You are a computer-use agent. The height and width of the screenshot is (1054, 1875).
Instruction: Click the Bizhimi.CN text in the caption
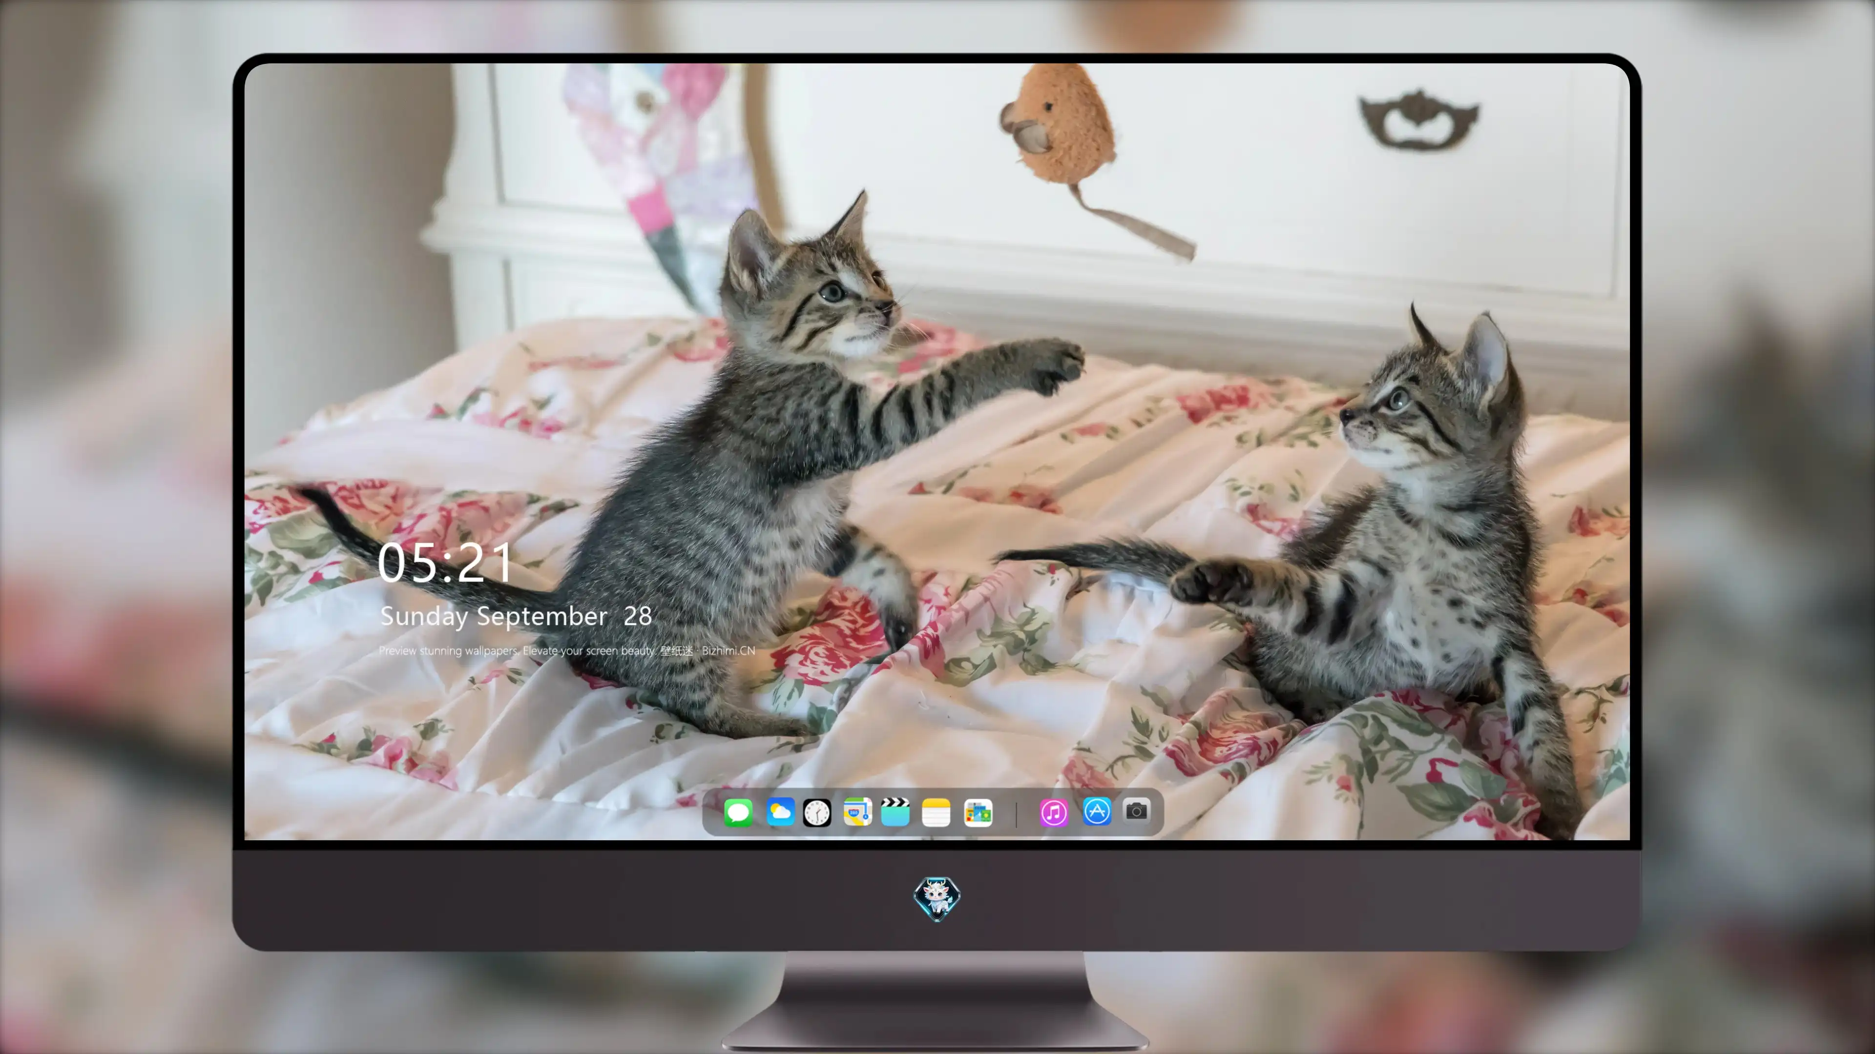coord(729,650)
